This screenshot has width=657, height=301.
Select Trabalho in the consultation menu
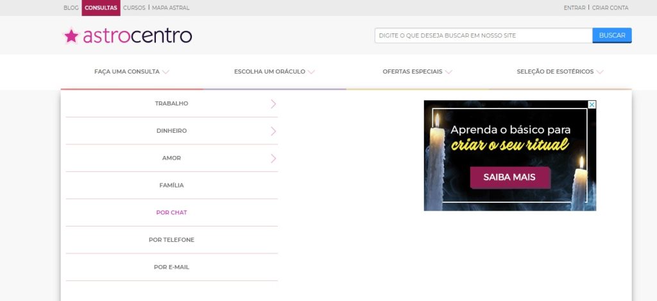pyautogui.click(x=171, y=103)
